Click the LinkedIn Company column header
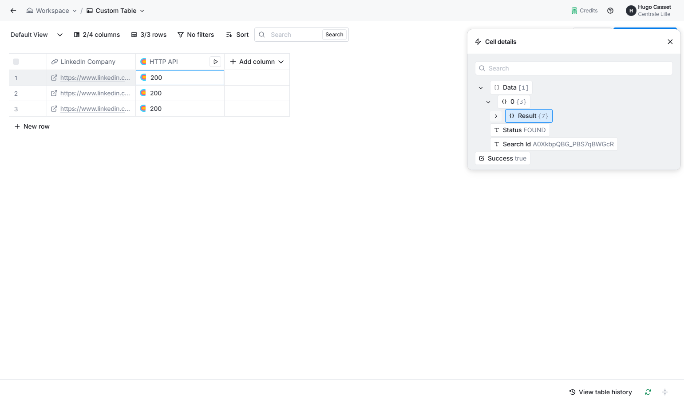Viewport: 684px width, 404px height. click(x=91, y=62)
